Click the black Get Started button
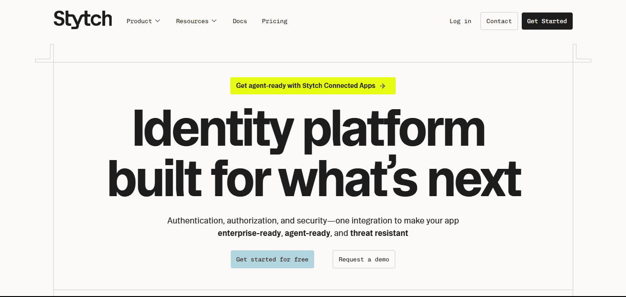The height and width of the screenshot is (297, 626). click(547, 21)
